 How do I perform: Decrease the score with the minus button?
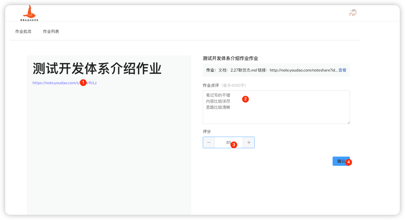(x=209, y=142)
